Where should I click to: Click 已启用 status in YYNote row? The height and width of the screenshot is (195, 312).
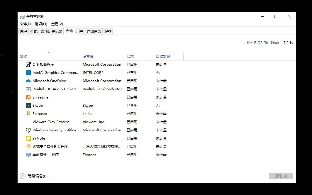(132, 138)
